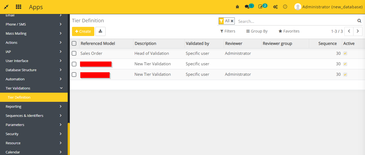Remove the All filter facet
Viewport: 365px width, 155px height.
click(232, 21)
